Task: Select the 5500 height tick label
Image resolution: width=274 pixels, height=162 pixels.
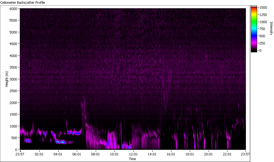Action: (x=13, y=20)
